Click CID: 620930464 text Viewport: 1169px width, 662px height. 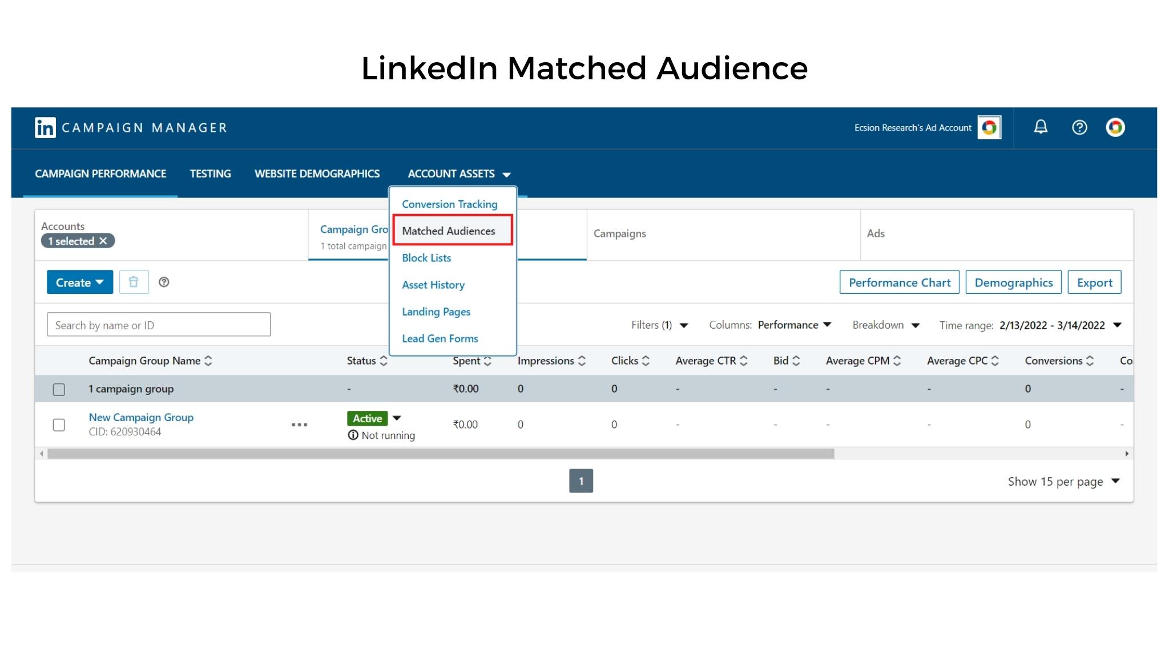125,431
